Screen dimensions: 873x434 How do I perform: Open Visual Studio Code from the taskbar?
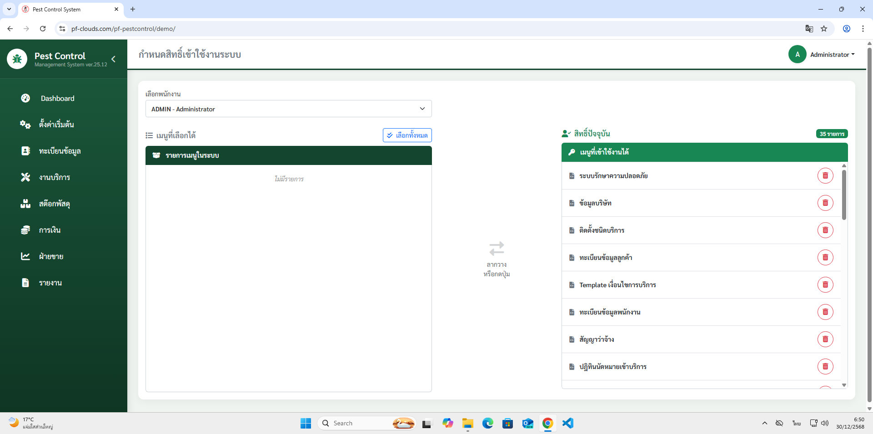[x=567, y=423]
